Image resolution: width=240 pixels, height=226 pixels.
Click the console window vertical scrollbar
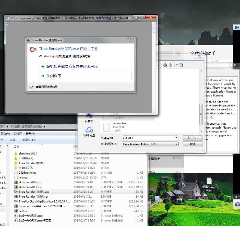[154, 67]
